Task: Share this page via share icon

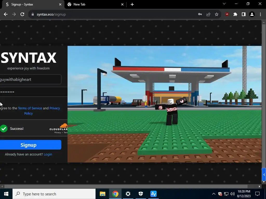Action: [208, 15]
